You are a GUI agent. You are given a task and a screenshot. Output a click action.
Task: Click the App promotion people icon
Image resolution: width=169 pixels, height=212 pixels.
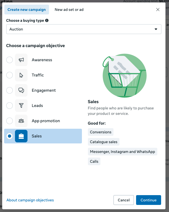pos(21,121)
